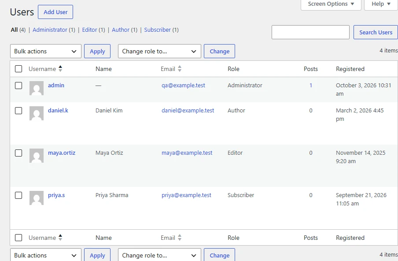Open the admin username link
The width and height of the screenshot is (398, 261).
pos(56,86)
